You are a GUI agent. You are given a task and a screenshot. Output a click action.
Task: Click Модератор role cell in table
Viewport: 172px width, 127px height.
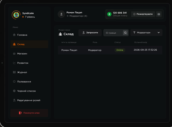(x=95, y=50)
